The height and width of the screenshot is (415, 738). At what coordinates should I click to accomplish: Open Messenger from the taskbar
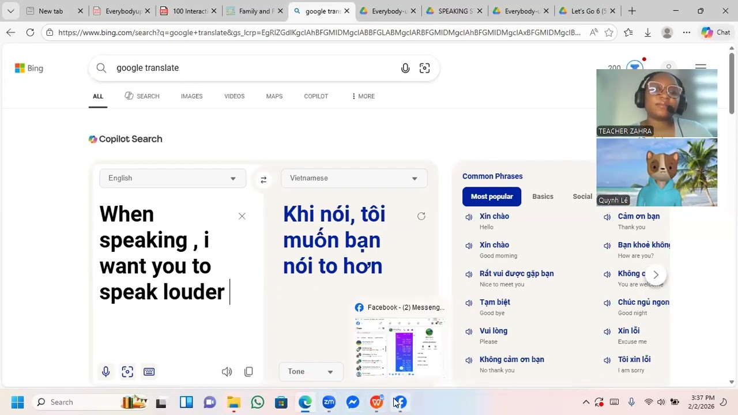tap(353, 402)
